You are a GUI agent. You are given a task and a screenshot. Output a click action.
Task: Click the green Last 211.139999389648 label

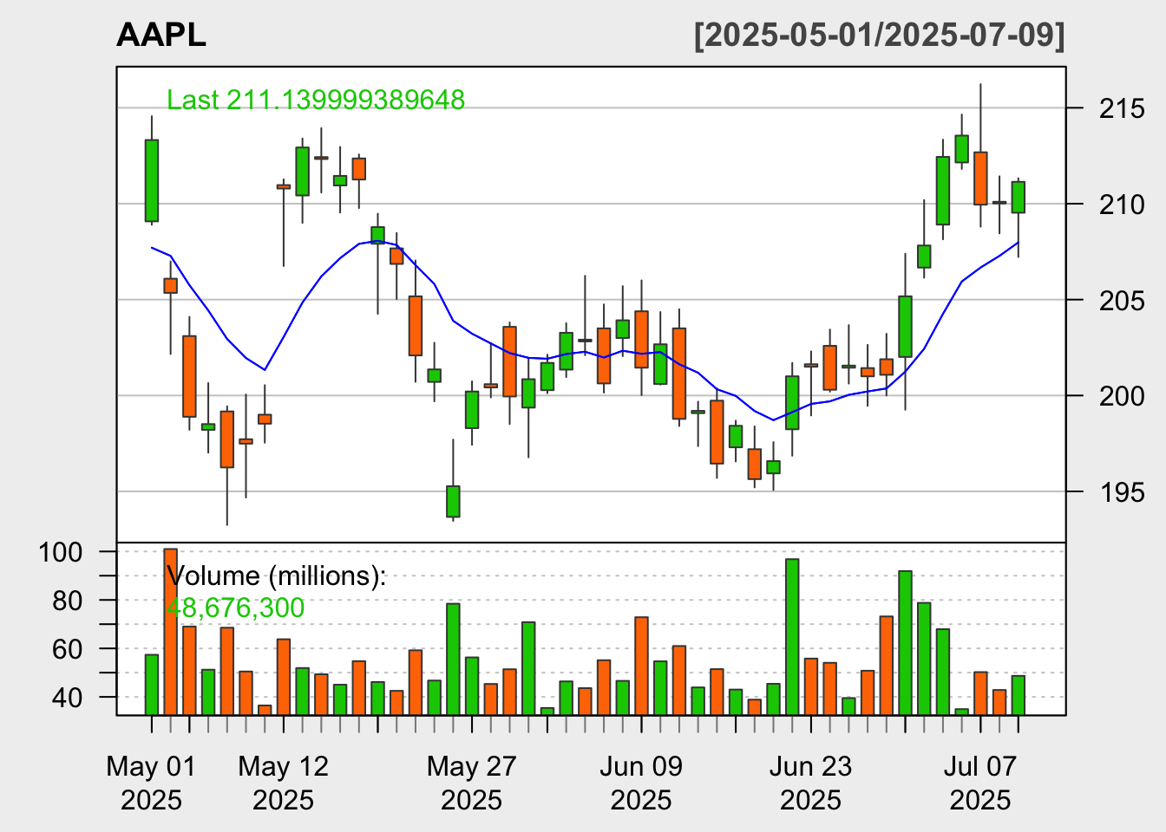316,101
